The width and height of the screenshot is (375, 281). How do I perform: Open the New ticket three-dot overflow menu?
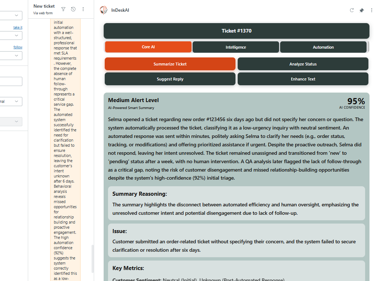click(x=83, y=9)
